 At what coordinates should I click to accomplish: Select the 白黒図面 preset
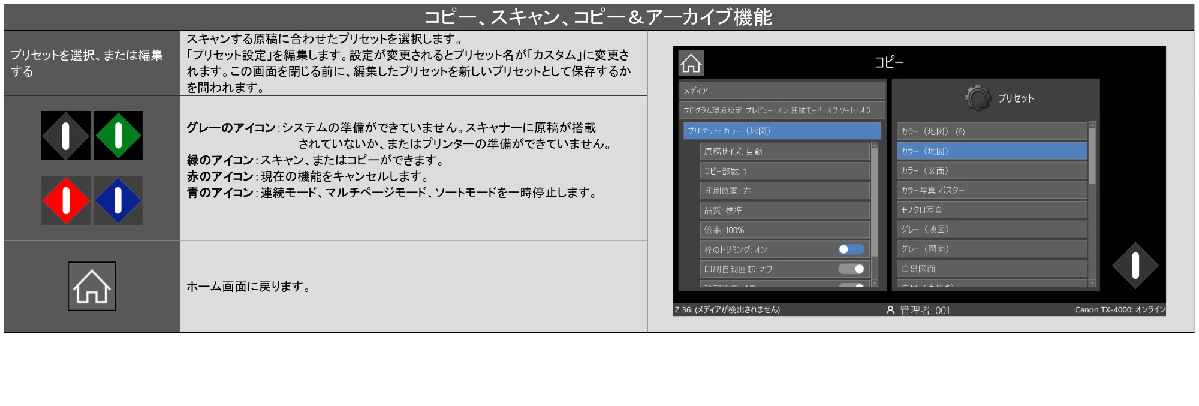coord(992,269)
